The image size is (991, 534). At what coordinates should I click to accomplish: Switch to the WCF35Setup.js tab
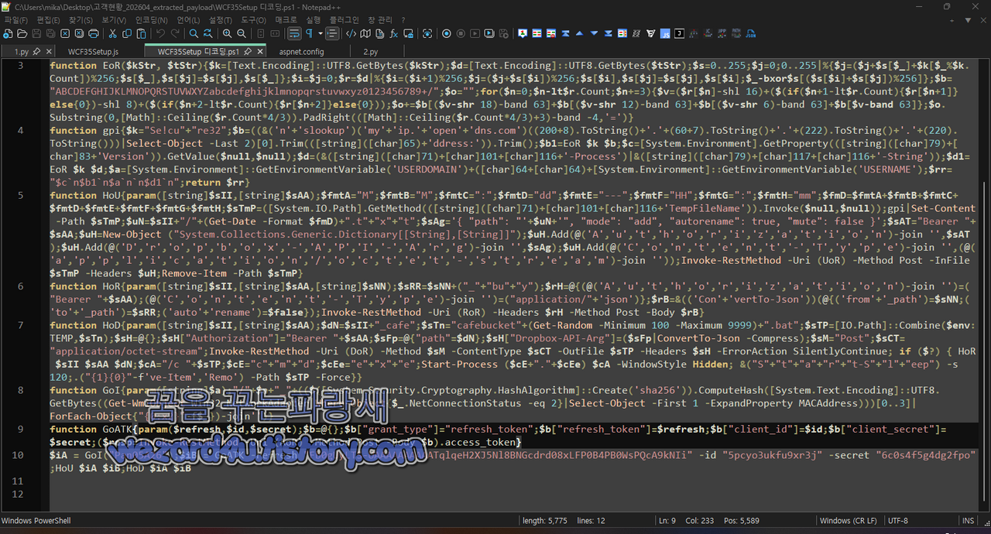click(93, 51)
